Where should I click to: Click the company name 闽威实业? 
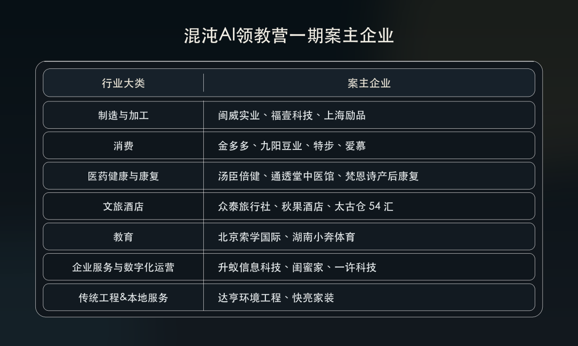239,115
